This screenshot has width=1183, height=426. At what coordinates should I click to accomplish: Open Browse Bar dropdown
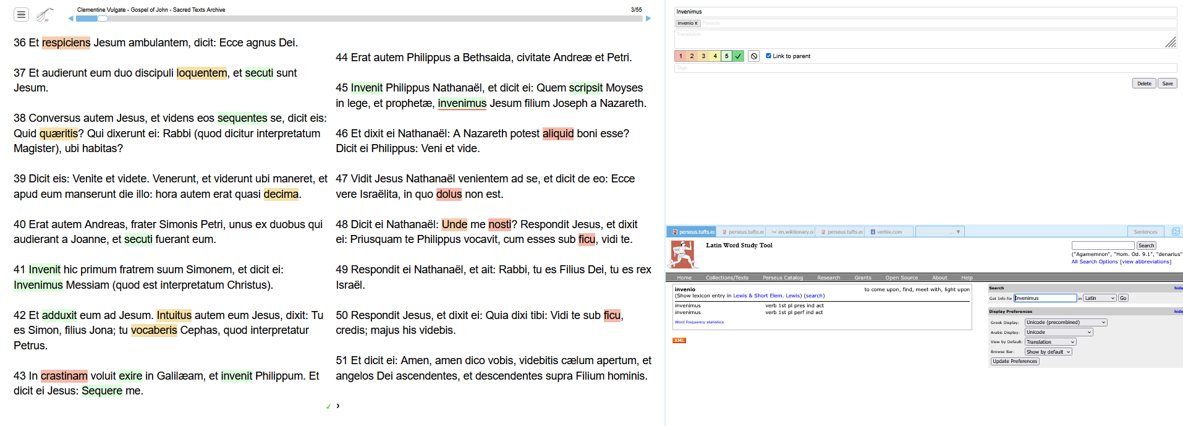pos(1048,352)
